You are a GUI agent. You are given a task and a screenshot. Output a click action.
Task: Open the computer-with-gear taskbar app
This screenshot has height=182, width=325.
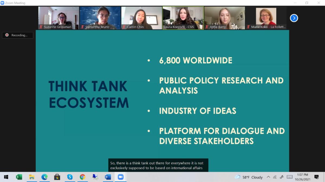[95, 177]
